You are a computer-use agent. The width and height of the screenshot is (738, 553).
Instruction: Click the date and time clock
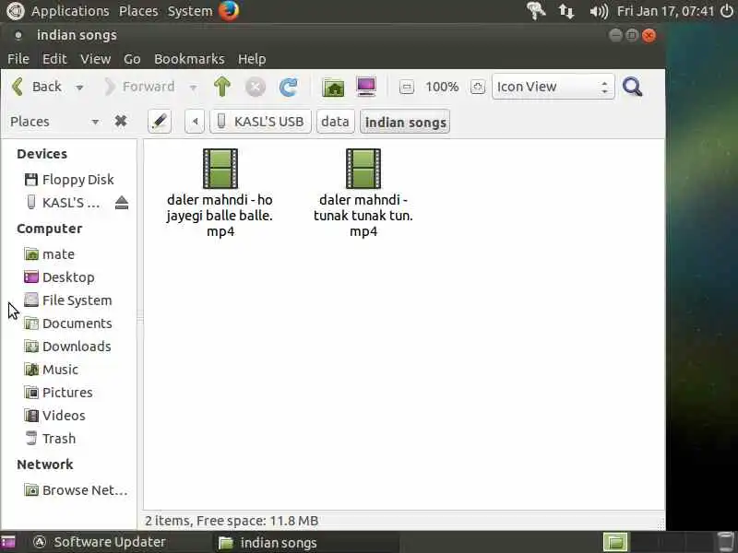[x=666, y=10]
